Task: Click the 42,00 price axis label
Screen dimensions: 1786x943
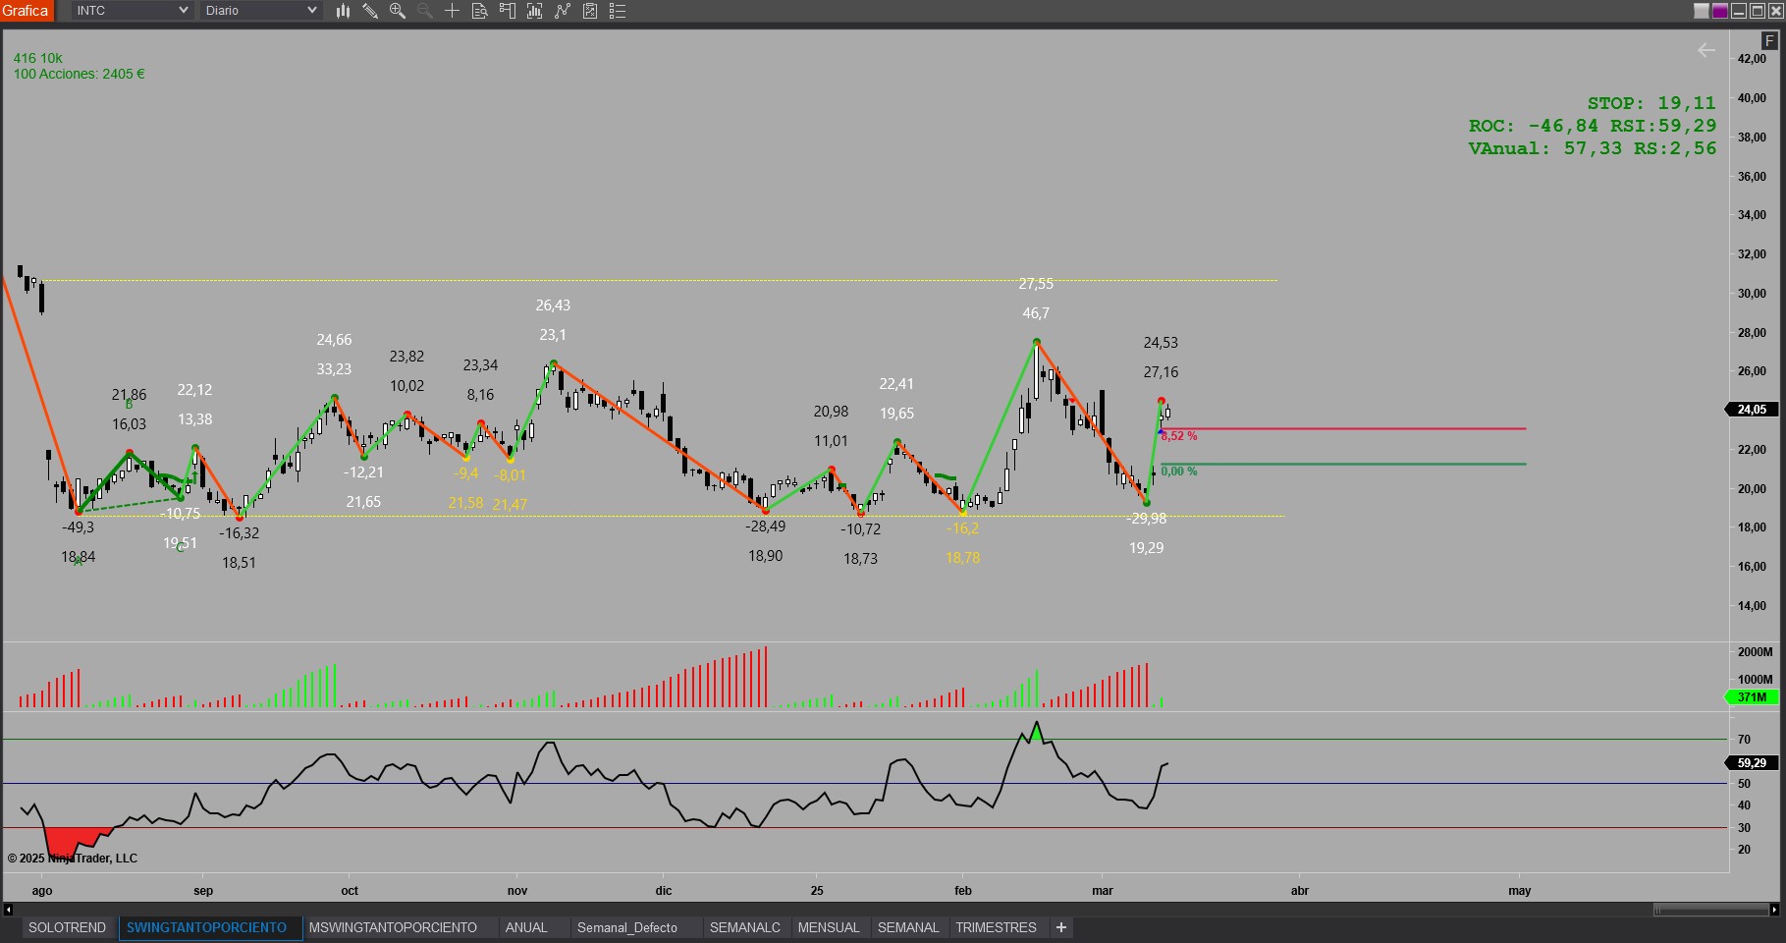Action: pyautogui.click(x=1752, y=59)
